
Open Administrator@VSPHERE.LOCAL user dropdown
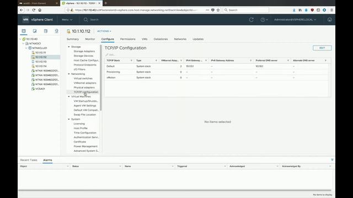point(295,20)
